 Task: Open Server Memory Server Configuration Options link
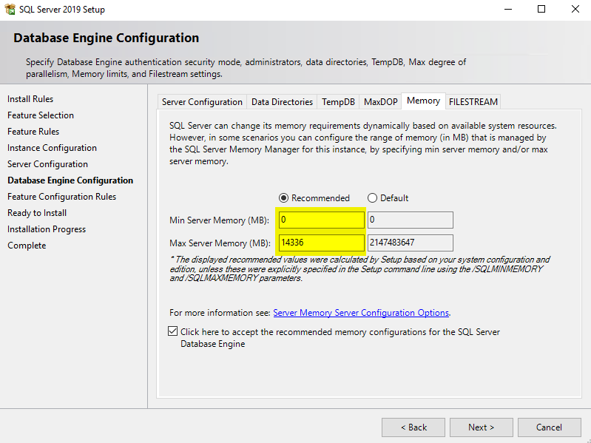pyautogui.click(x=361, y=313)
